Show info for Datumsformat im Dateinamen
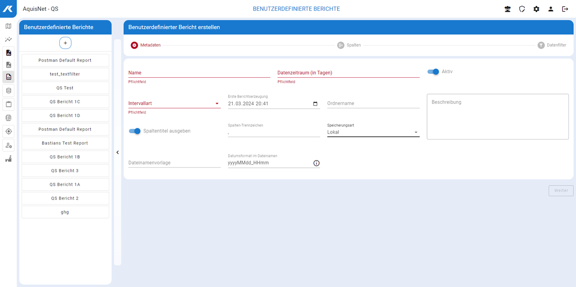The width and height of the screenshot is (576, 287). tap(316, 163)
